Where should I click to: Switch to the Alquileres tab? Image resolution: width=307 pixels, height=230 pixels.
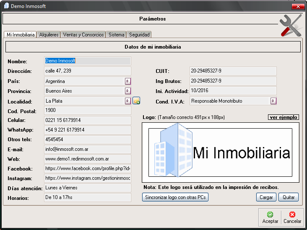(49, 35)
